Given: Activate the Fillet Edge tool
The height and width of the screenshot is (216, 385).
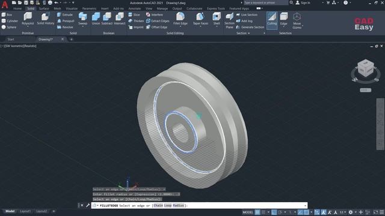Looking at the screenshot, I should pos(180,19).
